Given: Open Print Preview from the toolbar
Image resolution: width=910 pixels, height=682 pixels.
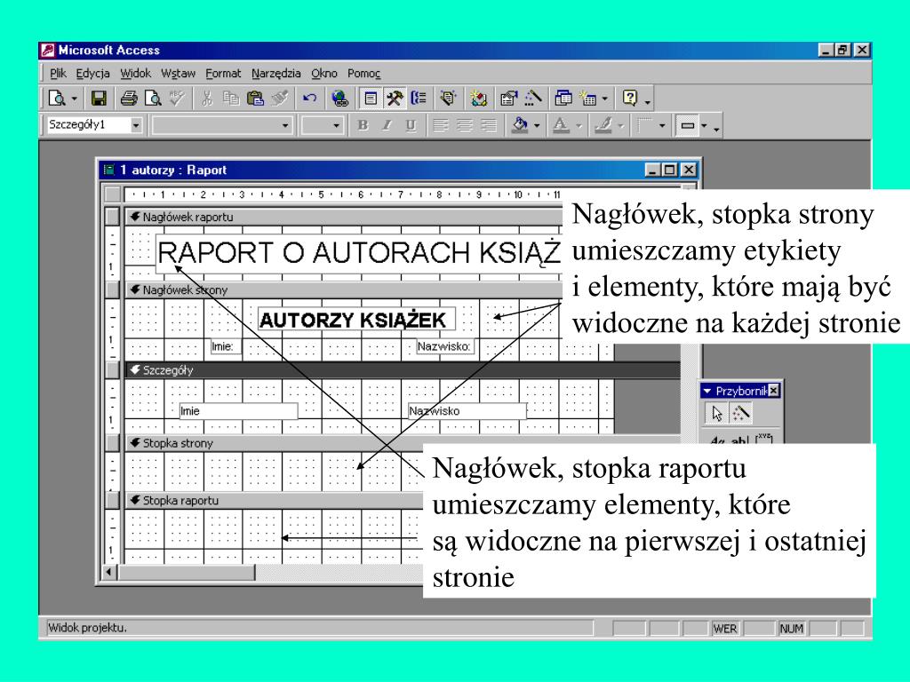Looking at the screenshot, I should (153, 99).
